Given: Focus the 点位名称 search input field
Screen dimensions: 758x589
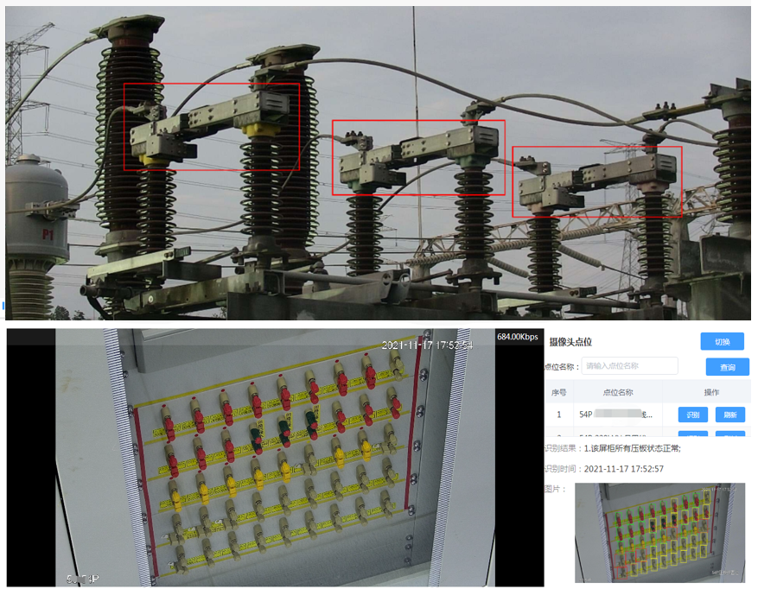Looking at the screenshot, I should (629, 366).
